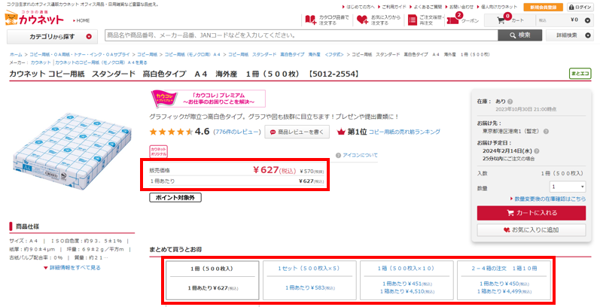Click 新規会員登録 button
Image resolution: width=600 pixels, height=307 pixels.
click(543, 7)
